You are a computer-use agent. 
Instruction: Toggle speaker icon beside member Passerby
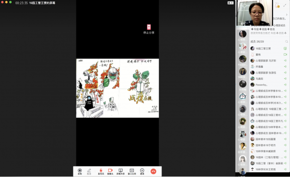click(285, 85)
